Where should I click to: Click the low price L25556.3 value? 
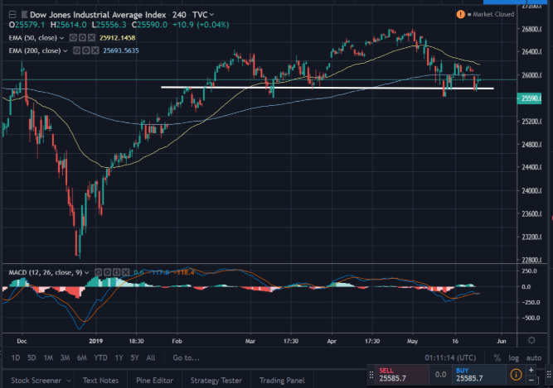(109, 25)
